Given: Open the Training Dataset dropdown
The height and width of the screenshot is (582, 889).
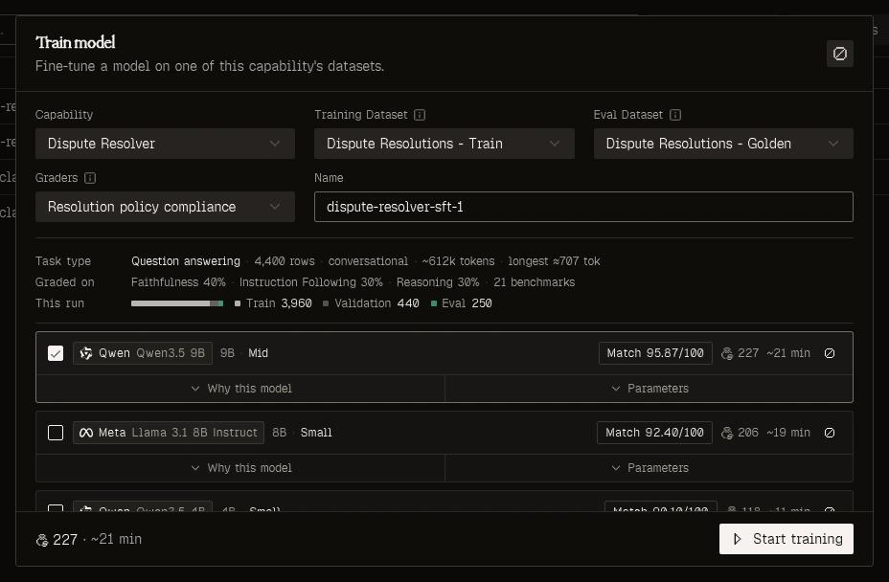Looking at the screenshot, I should tap(444, 144).
